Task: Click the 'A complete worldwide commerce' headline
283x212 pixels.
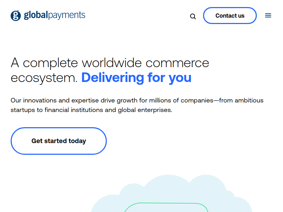Action: pyautogui.click(x=110, y=63)
